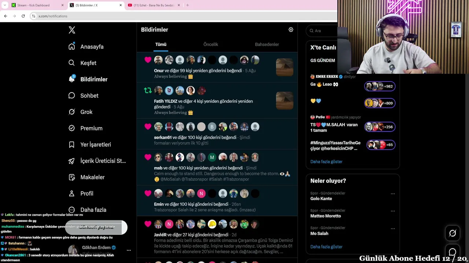Click the retweet icon on Fatih YILDIZ notification
This screenshot has width=469, height=263.
[x=148, y=91]
